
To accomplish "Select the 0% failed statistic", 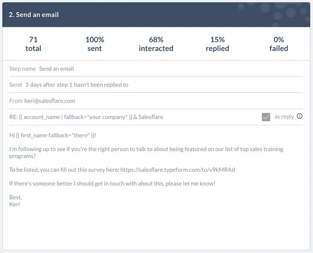I will (279, 44).
